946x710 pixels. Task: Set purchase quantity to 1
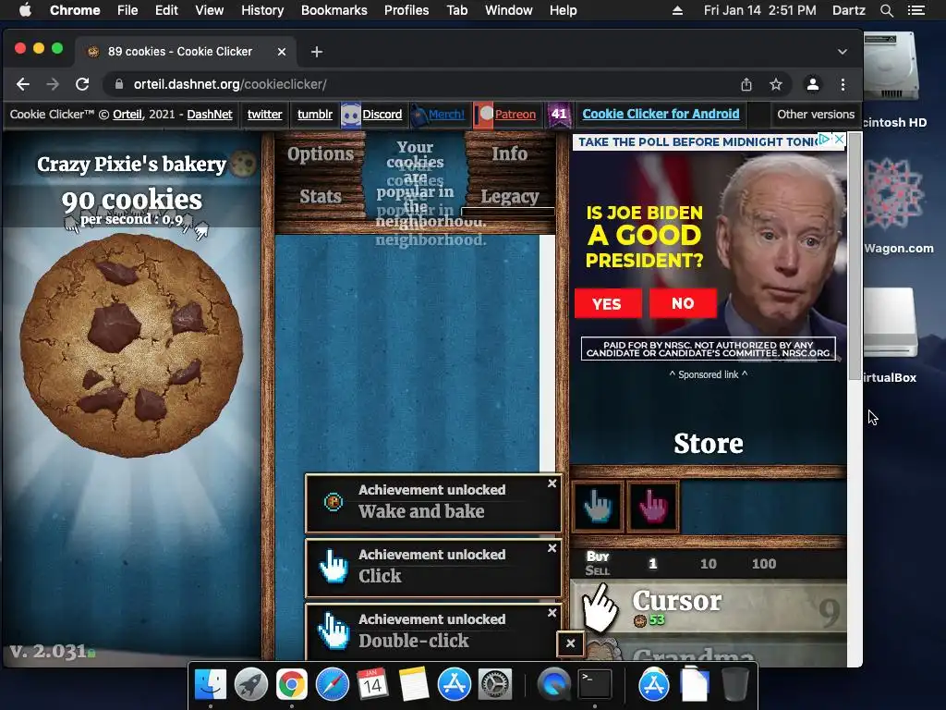point(652,563)
